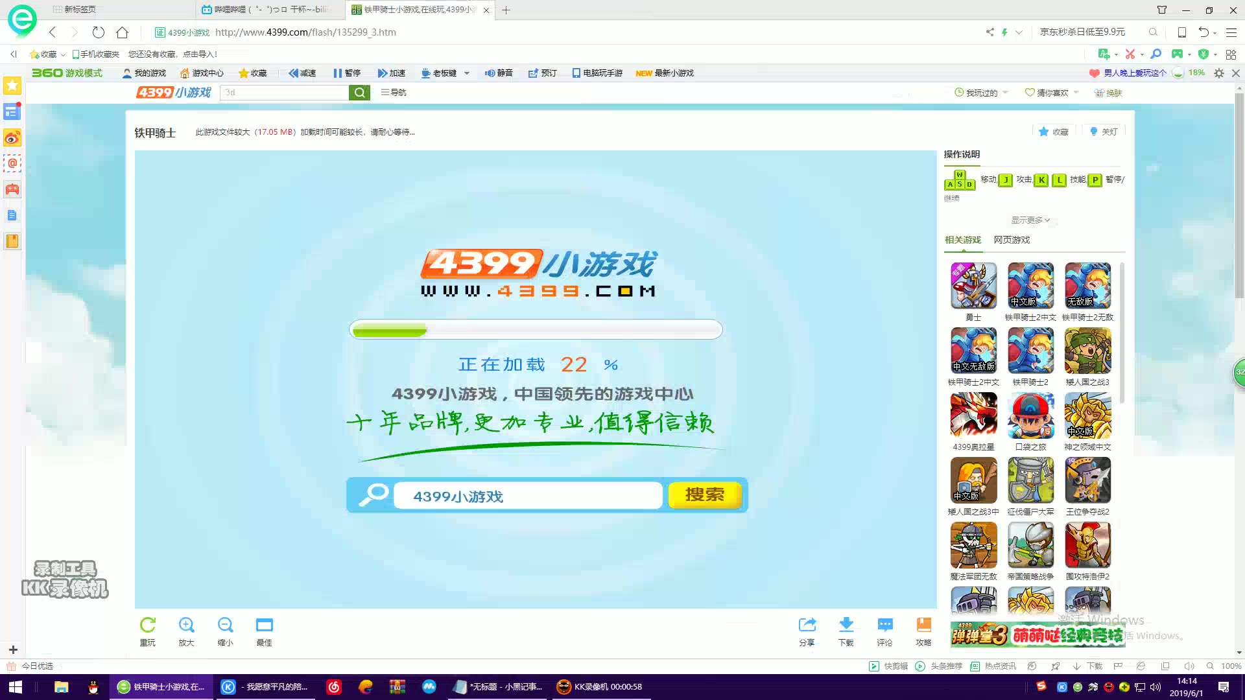Open 我的游戏 in game toolbar
The image size is (1245, 700).
tap(144, 73)
